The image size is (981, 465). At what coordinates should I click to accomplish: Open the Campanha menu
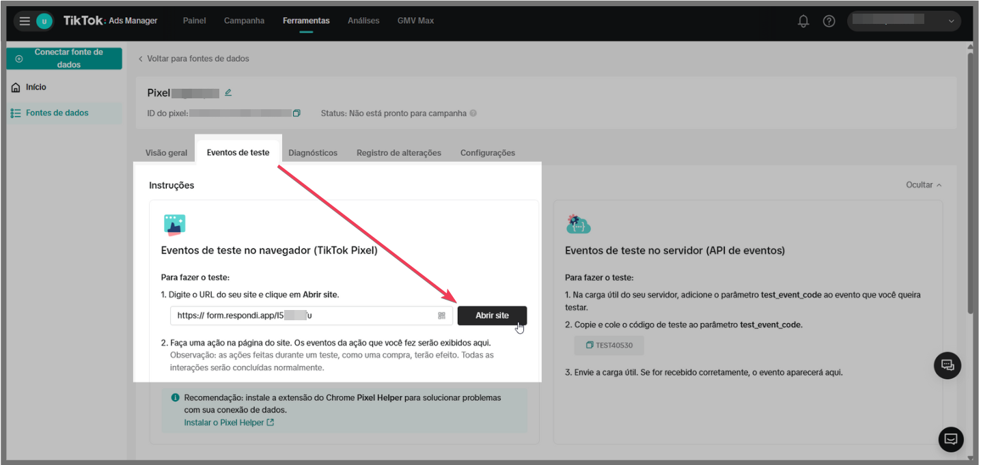click(244, 20)
